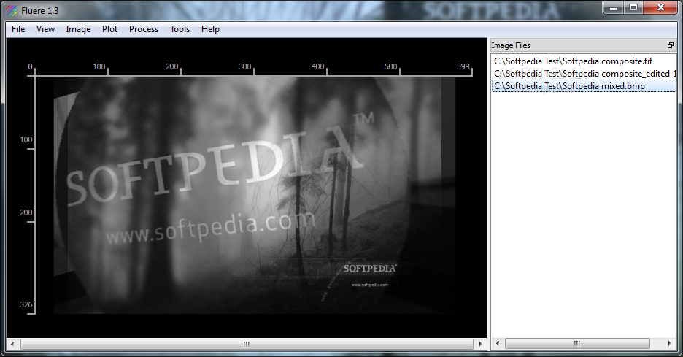Click right arrow of Image Files scrollbar
Image resolution: width=683 pixels, height=357 pixels.
669,343
